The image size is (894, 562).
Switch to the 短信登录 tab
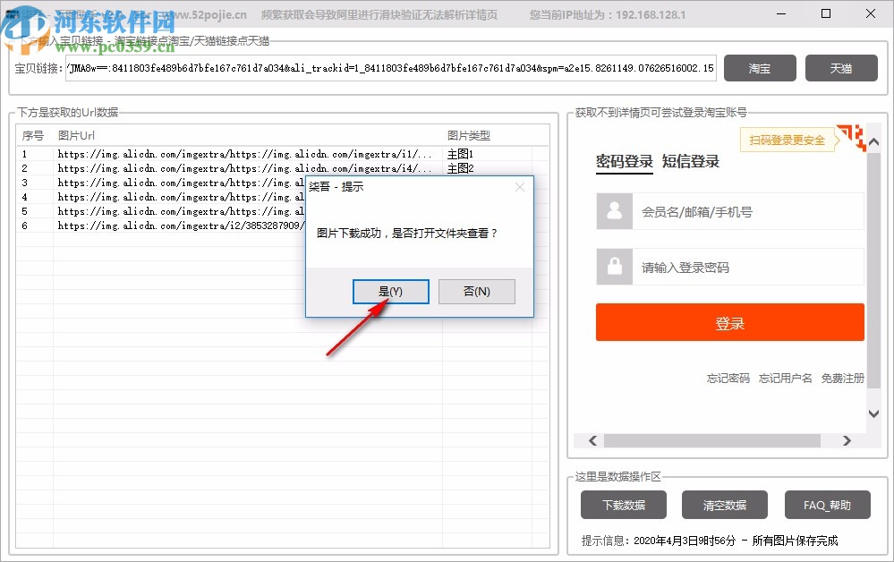click(691, 161)
